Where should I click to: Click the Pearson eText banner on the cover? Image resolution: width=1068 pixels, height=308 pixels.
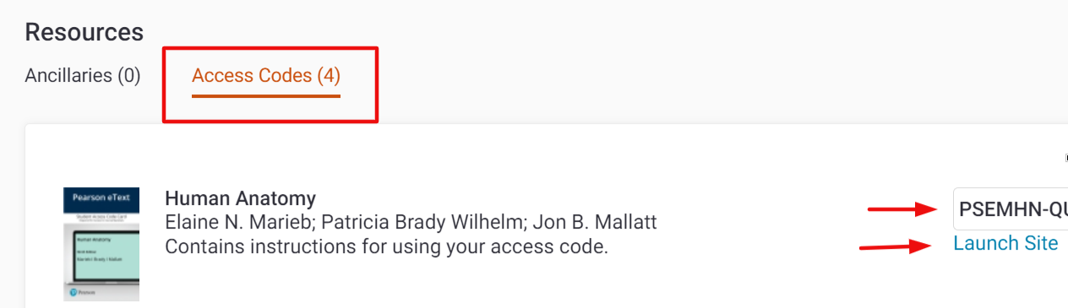click(x=101, y=201)
